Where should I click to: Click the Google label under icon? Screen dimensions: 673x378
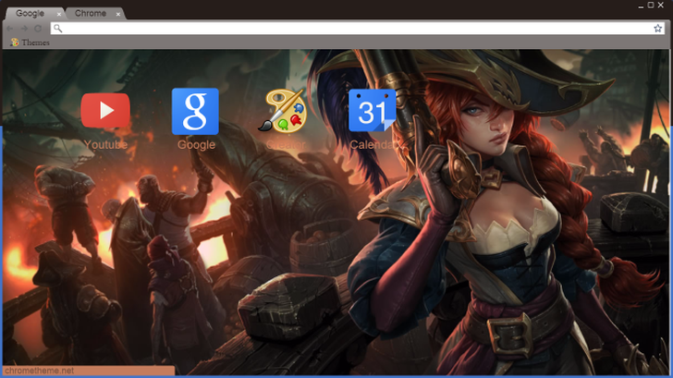pyautogui.click(x=196, y=144)
